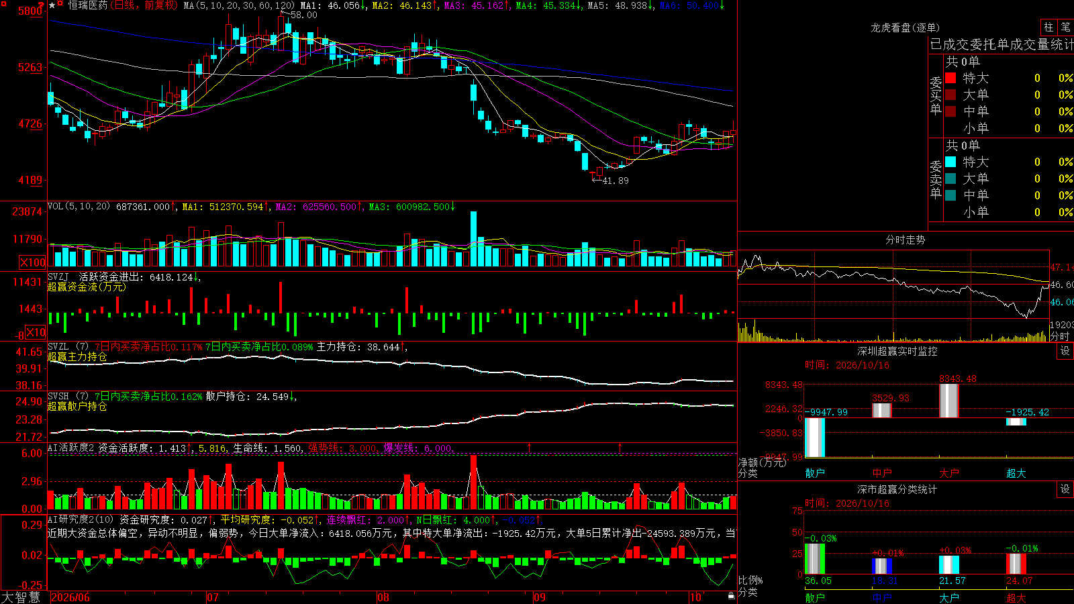Viewport: 1074px width, 604px height.
Task: Switch order statistics to tick view (笔)
Action: coord(1065,27)
